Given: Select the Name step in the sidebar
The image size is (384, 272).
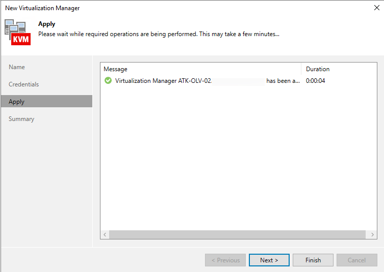Looking at the screenshot, I should tap(17, 67).
